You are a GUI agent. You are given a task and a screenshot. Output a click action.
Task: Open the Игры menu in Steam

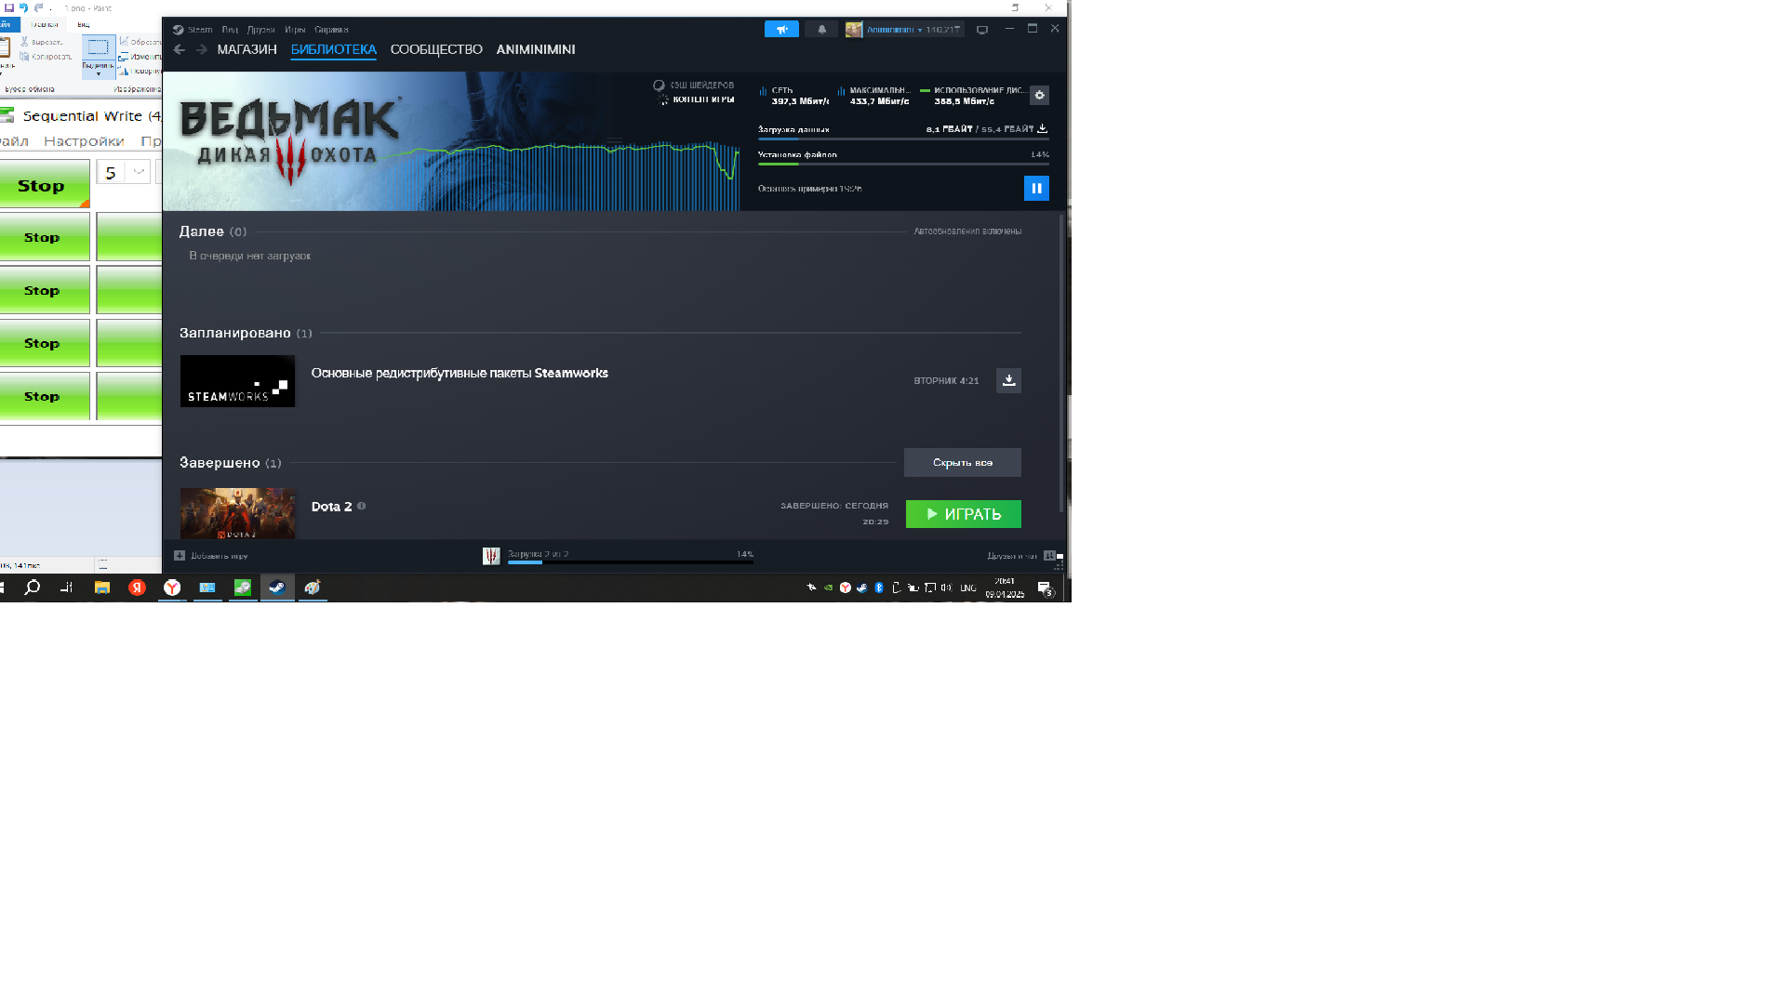295,30
